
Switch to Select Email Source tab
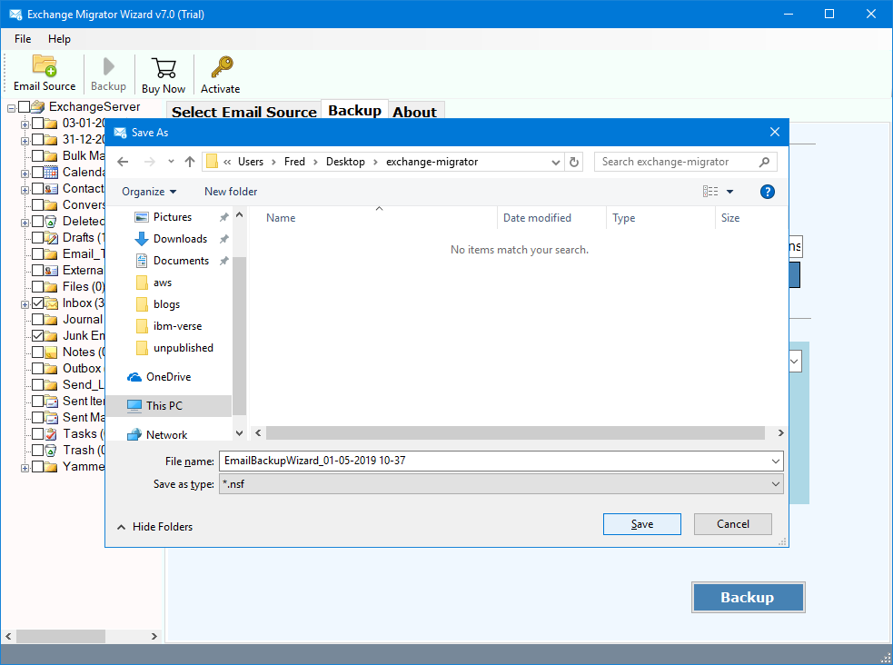tap(243, 112)
